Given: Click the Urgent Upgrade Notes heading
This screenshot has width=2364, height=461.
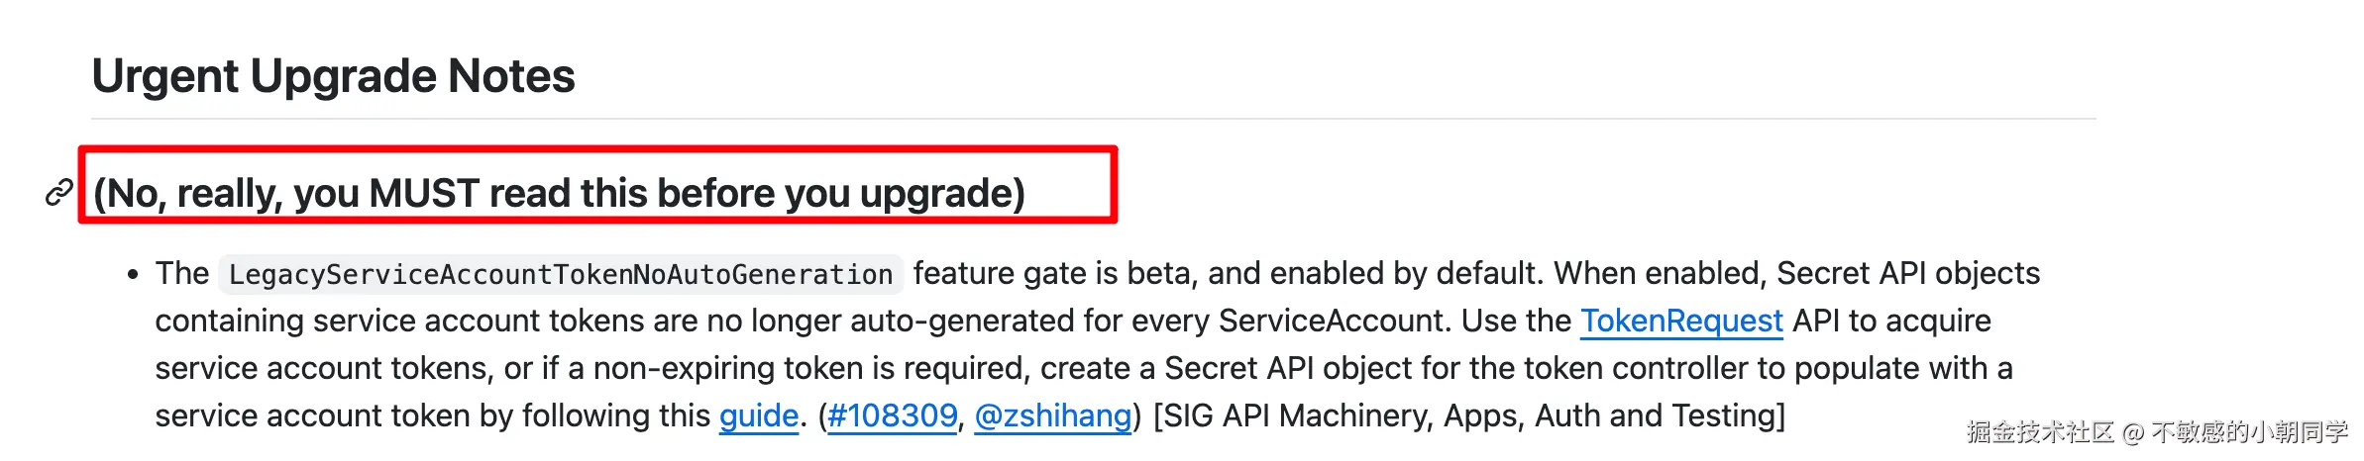Looking at the screenshot, I should 333,76.
